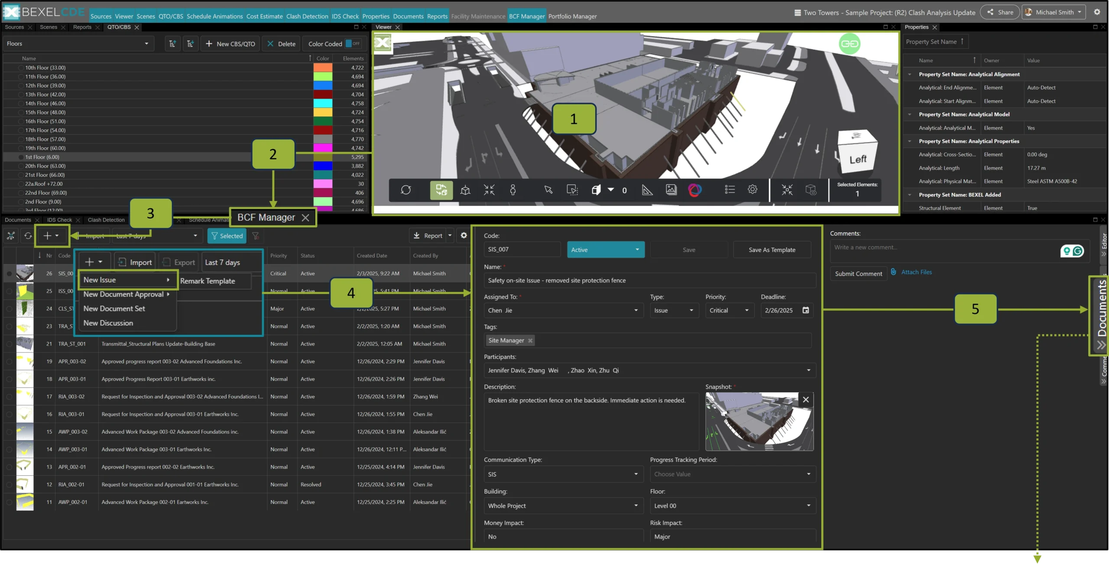Screen dimensions: 1109x572
Task: Click the zoom-to-fit arrows icon left of the person icon
Action: tap(489, 190)
